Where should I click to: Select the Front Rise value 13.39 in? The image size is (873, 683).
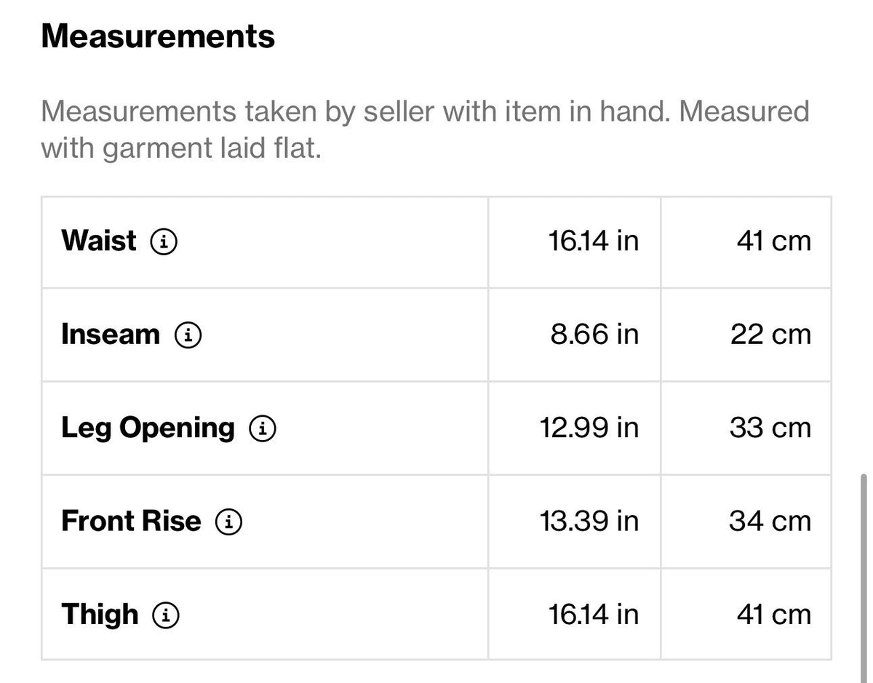589,521
